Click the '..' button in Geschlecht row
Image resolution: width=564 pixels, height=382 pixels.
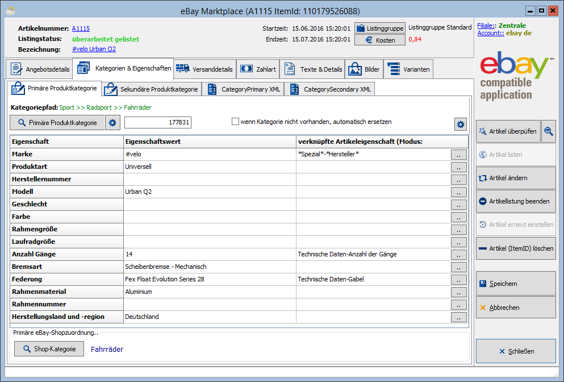(458, 205)
